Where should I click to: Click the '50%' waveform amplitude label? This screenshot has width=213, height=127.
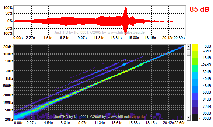coord(9,13)
